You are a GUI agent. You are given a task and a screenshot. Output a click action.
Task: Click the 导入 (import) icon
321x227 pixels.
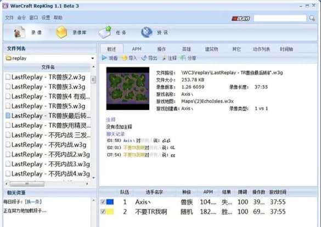[x=124, y=58]
